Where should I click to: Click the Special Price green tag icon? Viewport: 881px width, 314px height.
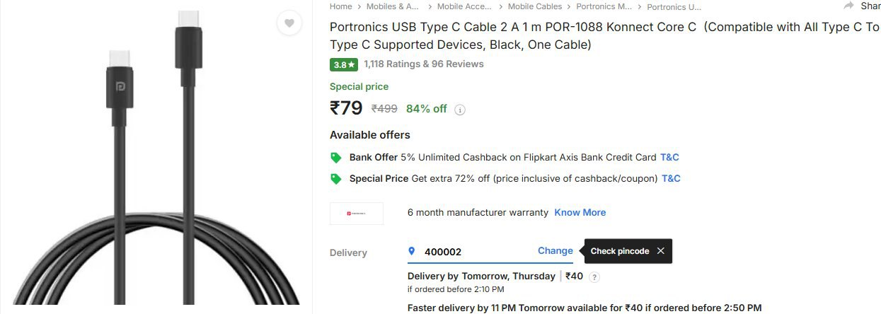(x=336, y=179)
